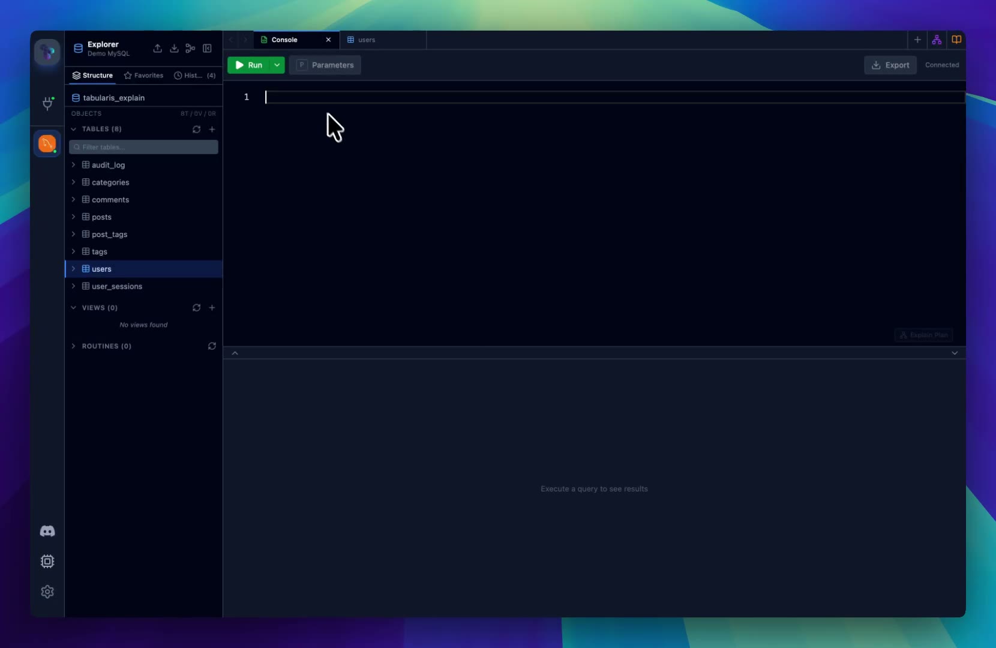Refresh the tables list
Image resolution: width=996 pixels, height=648 pixels.
coord(196,129)
